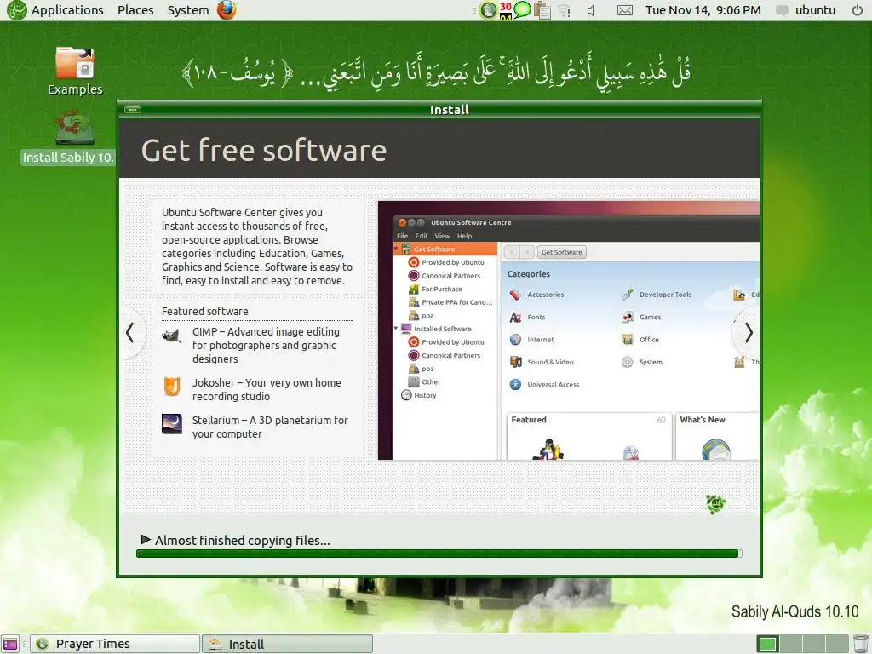The height and width of the screenshot is (654, 872).
Task: Launch the Firefox browser from the top panel
Action: (227, 10)
